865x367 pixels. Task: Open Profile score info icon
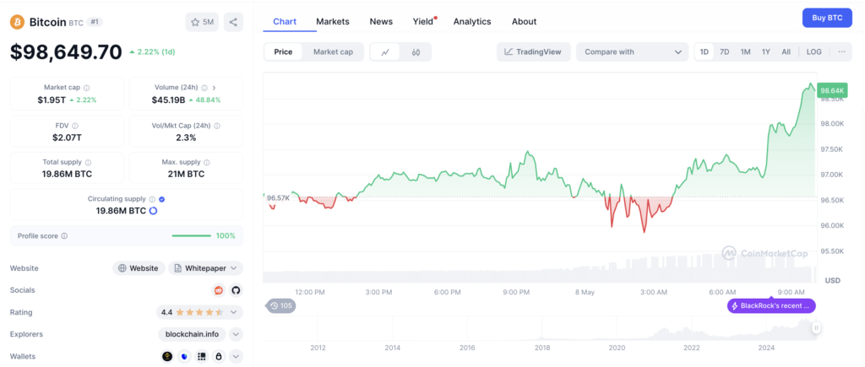64,236
